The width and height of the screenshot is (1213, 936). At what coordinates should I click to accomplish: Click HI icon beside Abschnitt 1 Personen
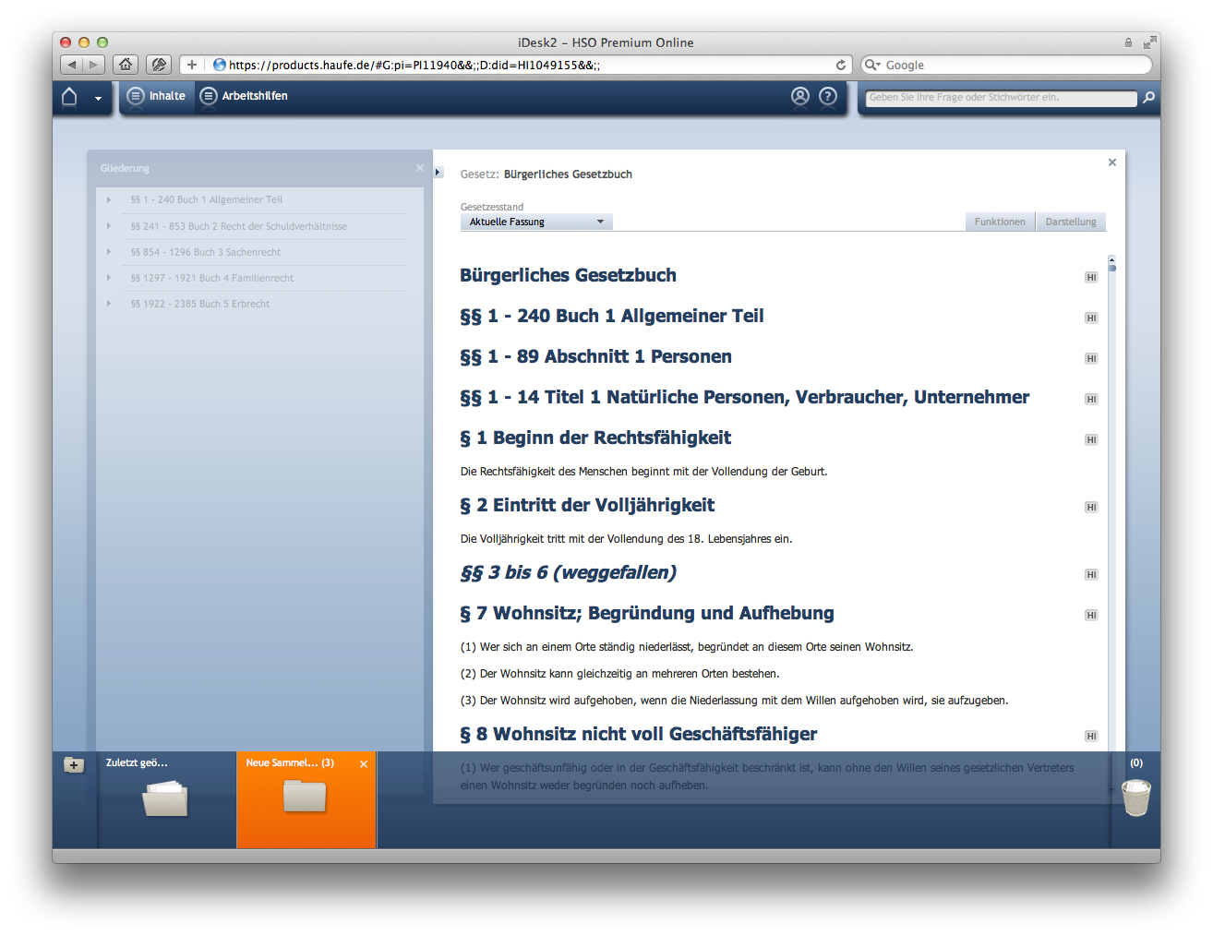click(x=1091, y=358)
